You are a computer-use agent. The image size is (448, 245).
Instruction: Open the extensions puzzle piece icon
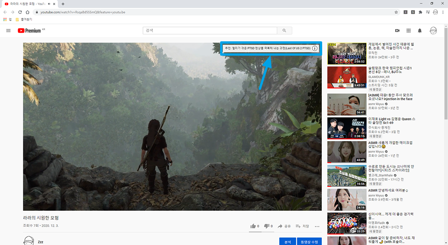pyautogui.click(x=420, y=12)
